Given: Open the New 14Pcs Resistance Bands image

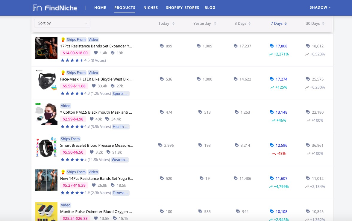Looking at the screenshot, I should click(x=46, y=180).
